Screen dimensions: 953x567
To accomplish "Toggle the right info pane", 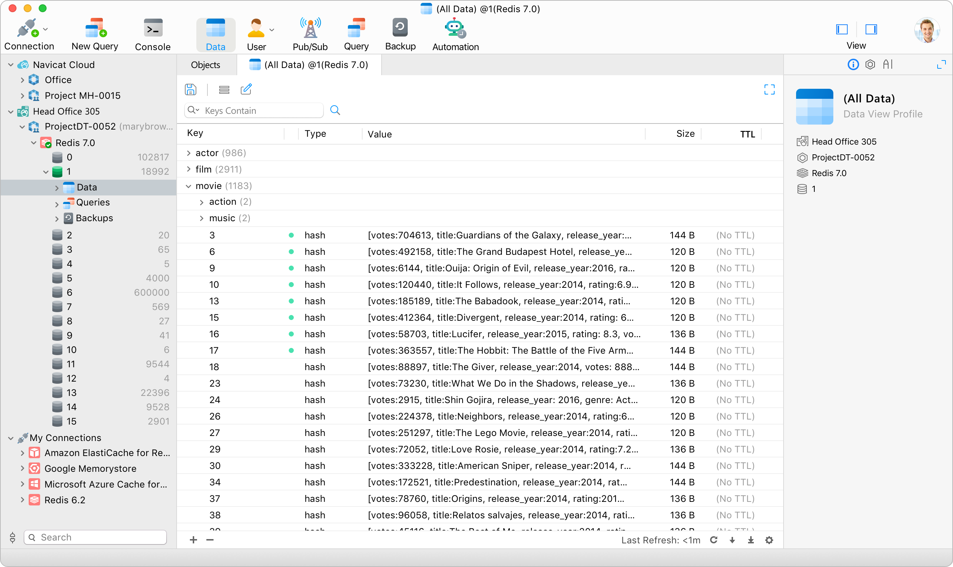I will 871,29.
